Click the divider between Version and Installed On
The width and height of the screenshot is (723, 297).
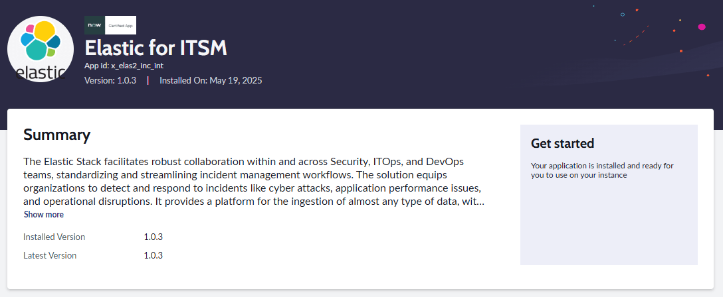pyautogui.click(x=148, y=80)
